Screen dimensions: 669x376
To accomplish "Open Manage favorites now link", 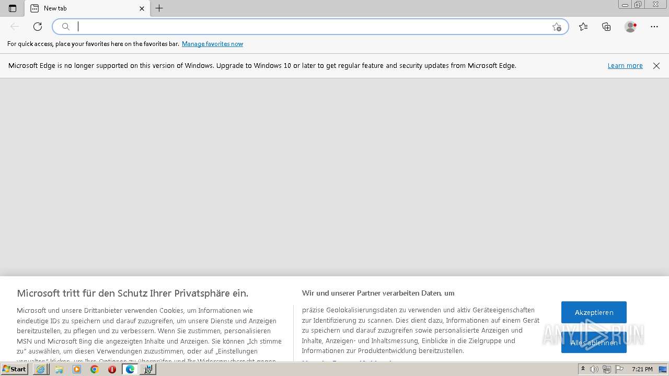I will tap(212, 44).
